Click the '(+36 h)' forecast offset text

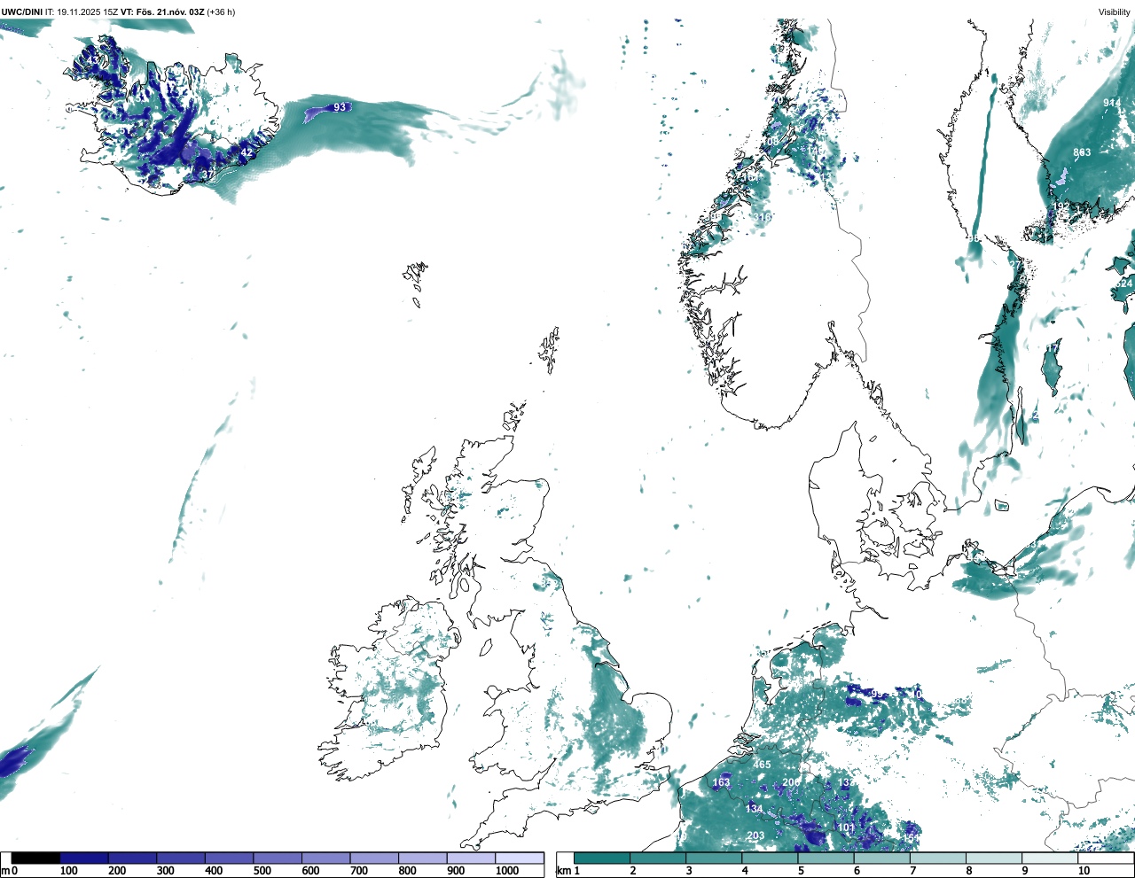pyautogui.click(x=221, y=12)
